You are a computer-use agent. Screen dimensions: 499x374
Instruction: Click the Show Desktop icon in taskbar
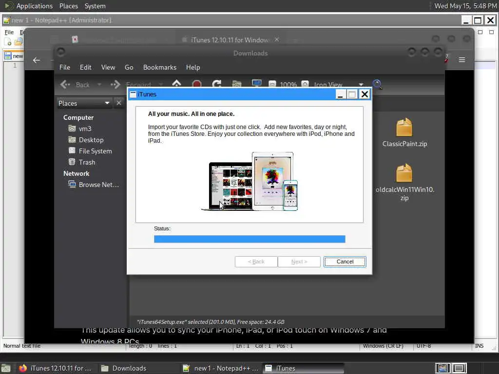click(6, 368)
